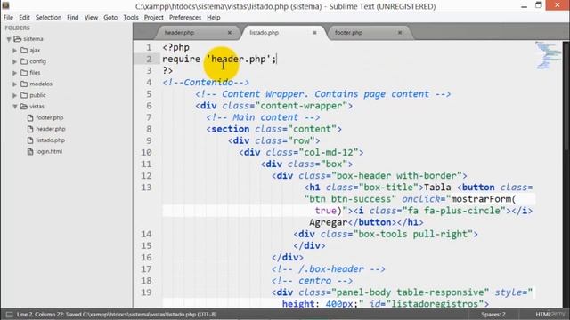This screenshot has width=570, height=320.
Task: Open the File menu
Action: click(x=8, y=18)
